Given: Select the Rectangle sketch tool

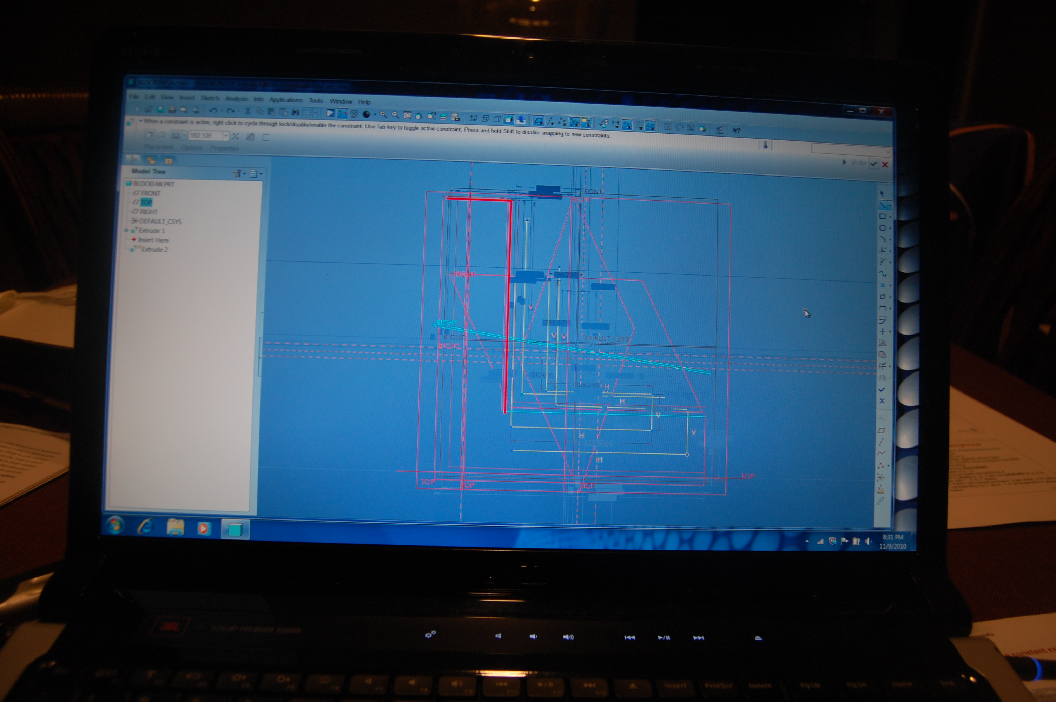Looking at the screenshot, I should pos(882,216).
